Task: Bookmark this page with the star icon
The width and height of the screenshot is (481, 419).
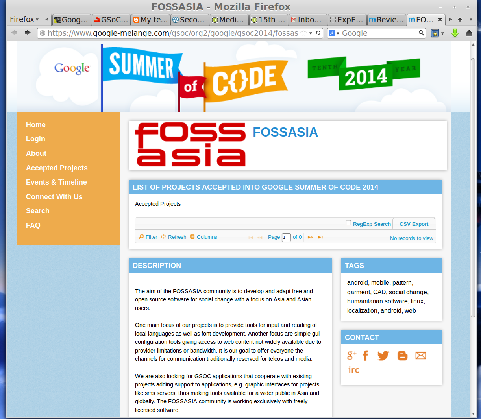Action: click(303, 33)
